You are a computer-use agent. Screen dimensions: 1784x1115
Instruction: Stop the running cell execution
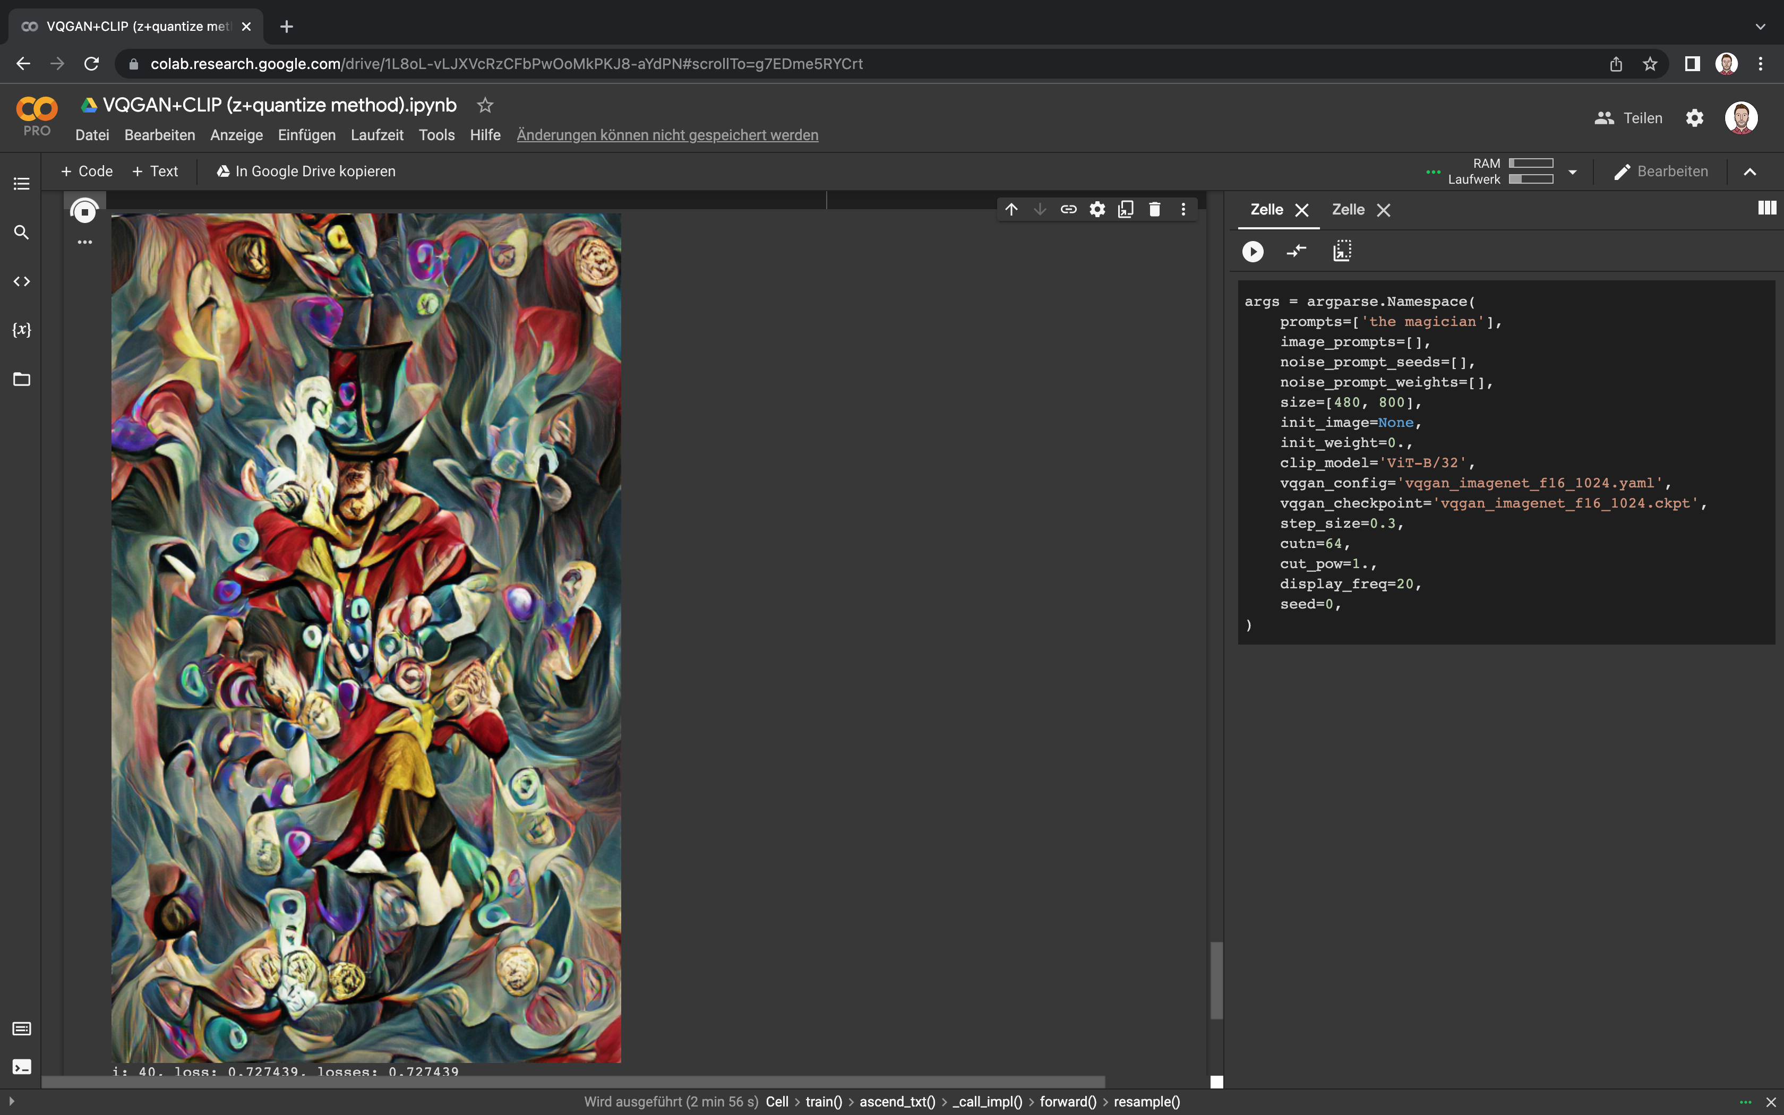tap(85, 212)
